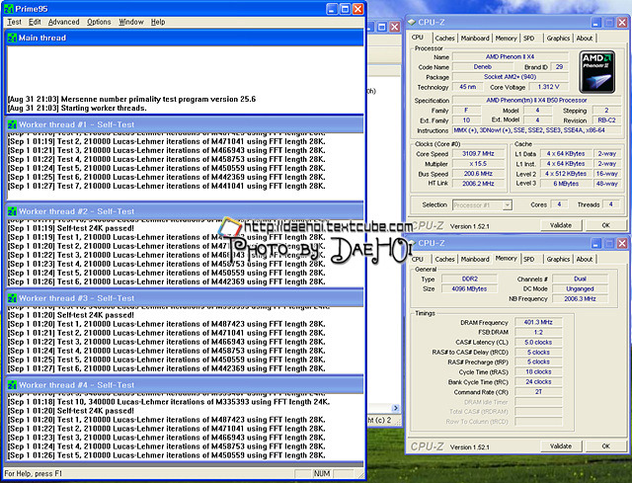Click the Prime95 title bar app icon

pyautogui.click(x=9, y=9)
